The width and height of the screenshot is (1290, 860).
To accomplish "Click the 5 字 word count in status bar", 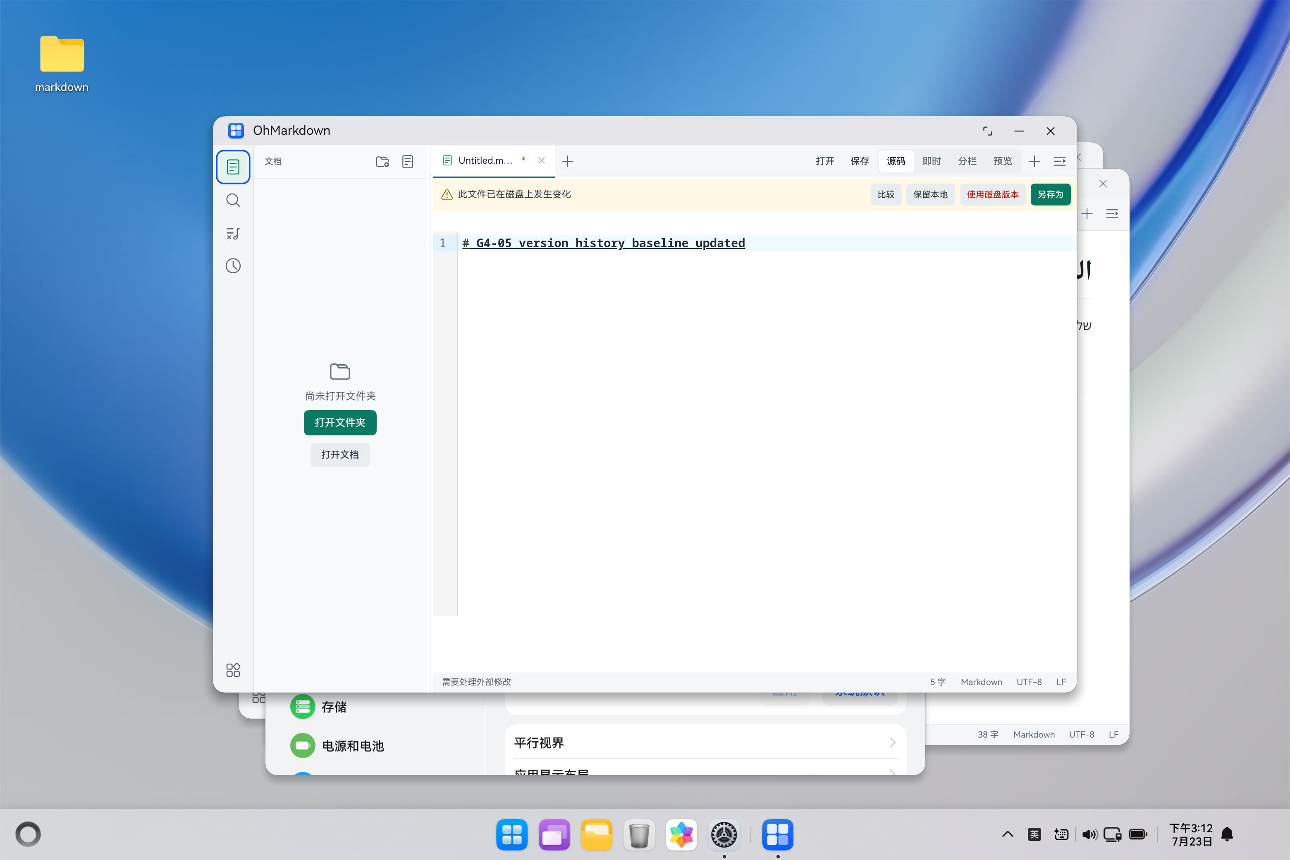I will (937, 682).
